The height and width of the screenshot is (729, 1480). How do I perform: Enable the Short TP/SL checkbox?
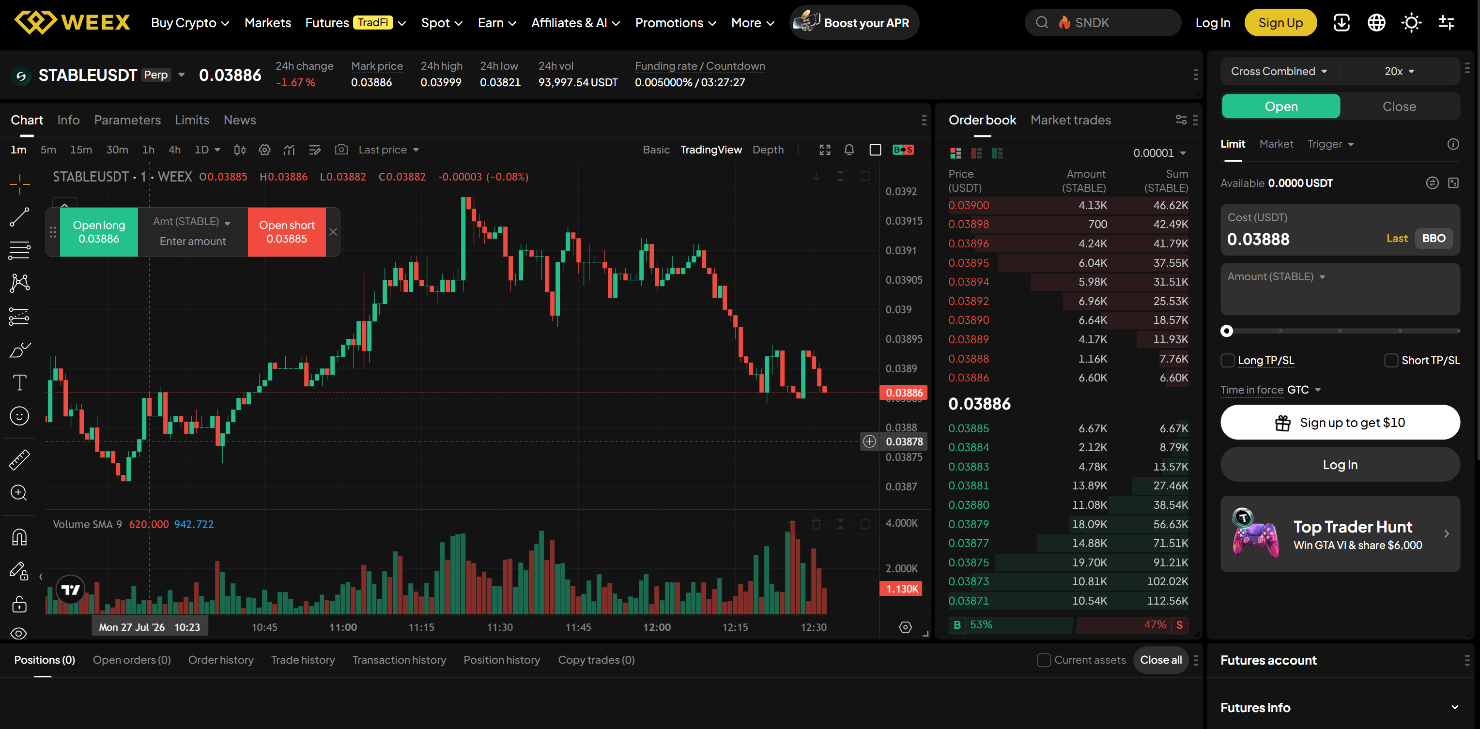tap(1391, 360)
